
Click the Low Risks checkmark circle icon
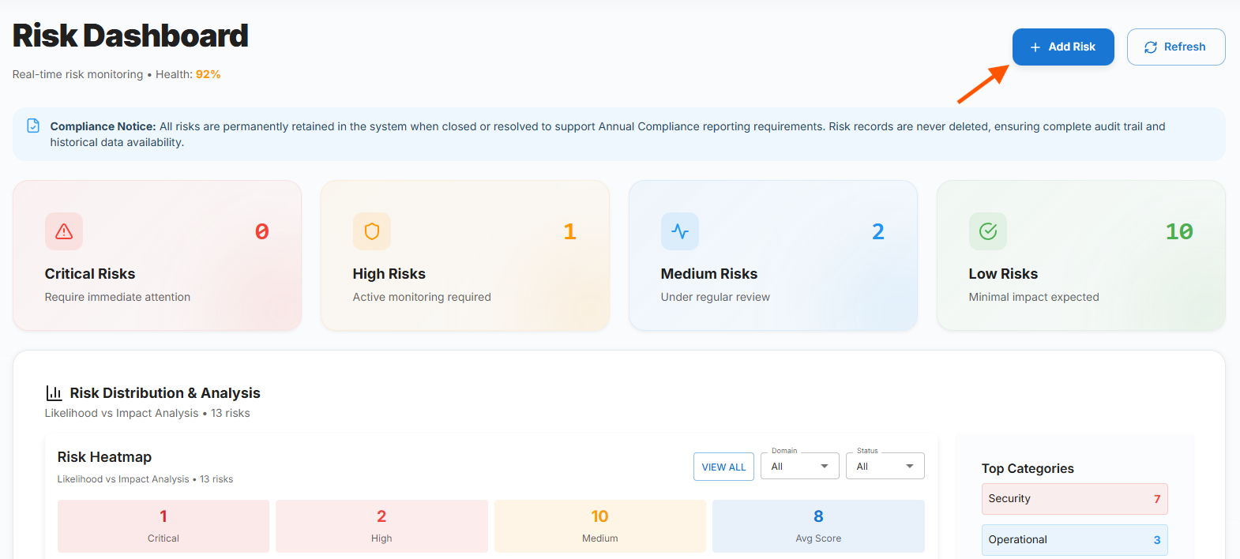click(x=988, y=231)
